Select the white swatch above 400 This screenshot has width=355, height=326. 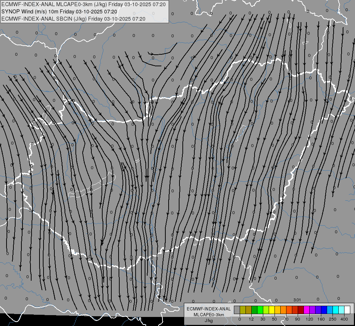[347, 310]
